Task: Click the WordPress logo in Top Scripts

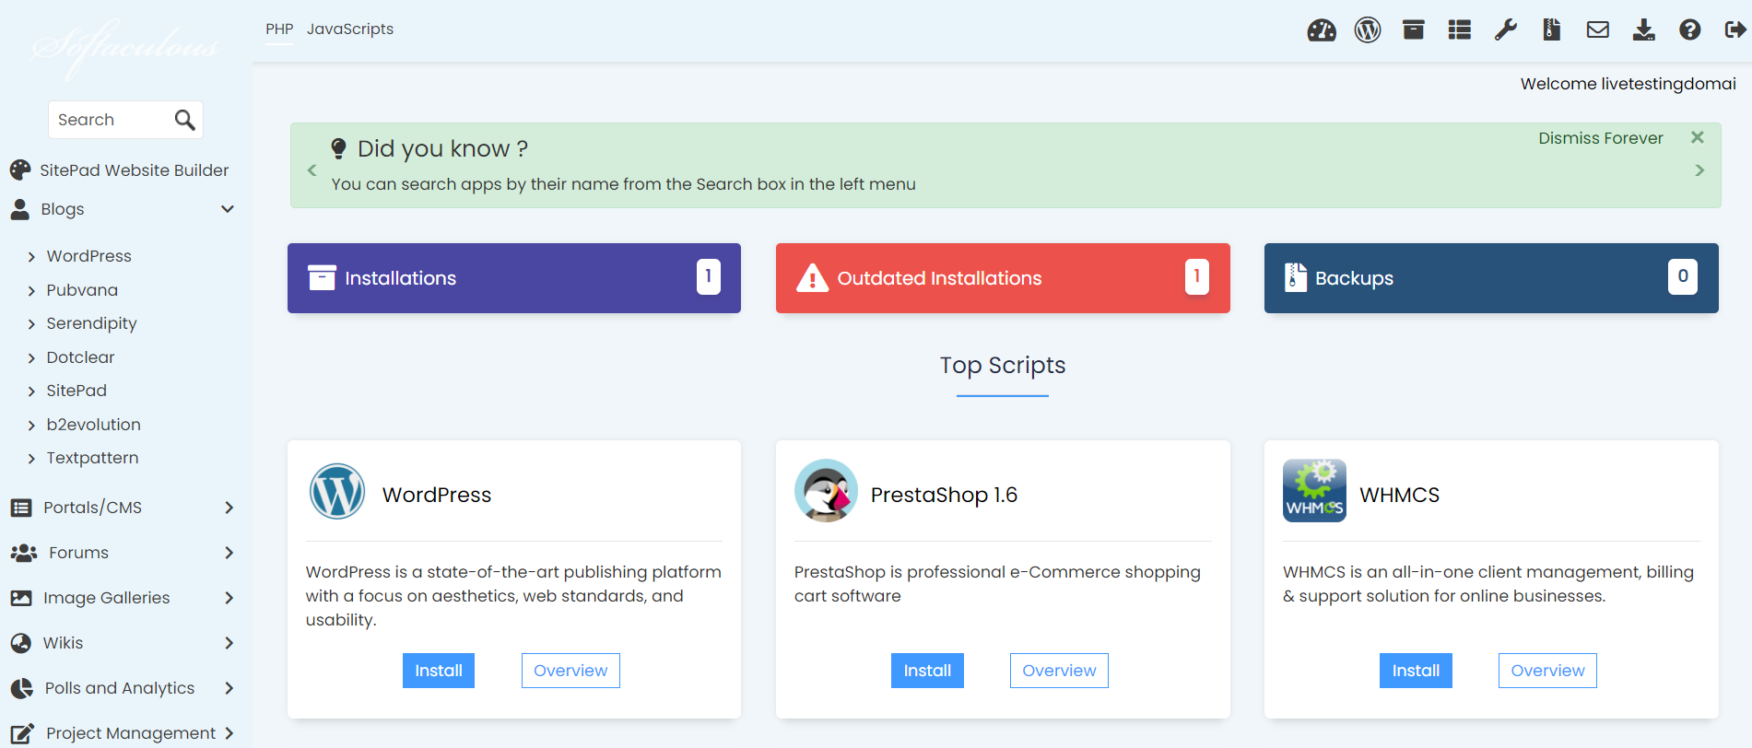Action: click(x=337, y=491)
